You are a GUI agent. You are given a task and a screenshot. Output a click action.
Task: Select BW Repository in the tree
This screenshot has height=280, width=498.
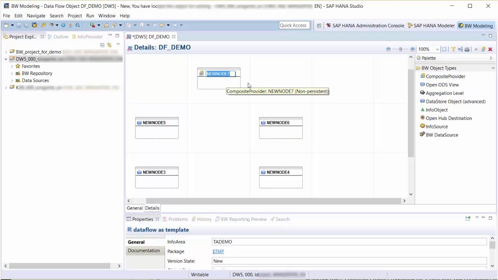(37, 73)
